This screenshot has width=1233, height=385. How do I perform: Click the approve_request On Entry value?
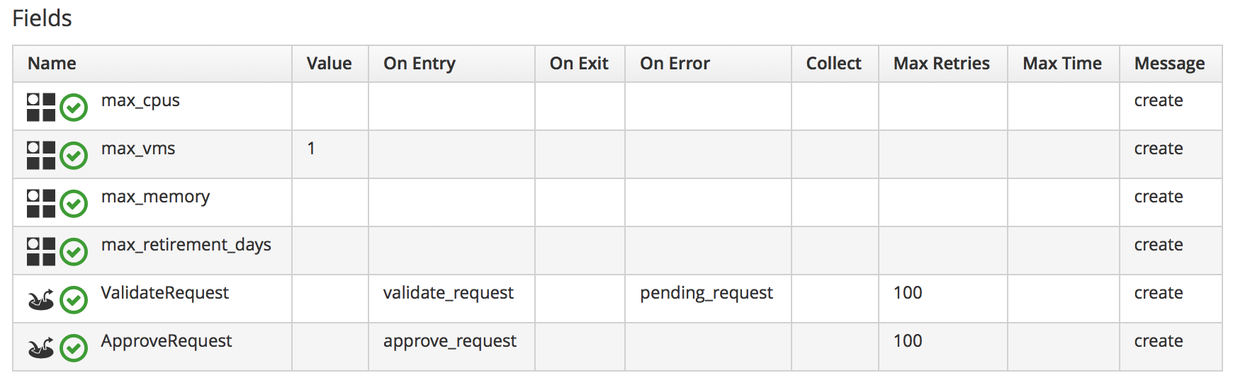(x=450, y=341)
